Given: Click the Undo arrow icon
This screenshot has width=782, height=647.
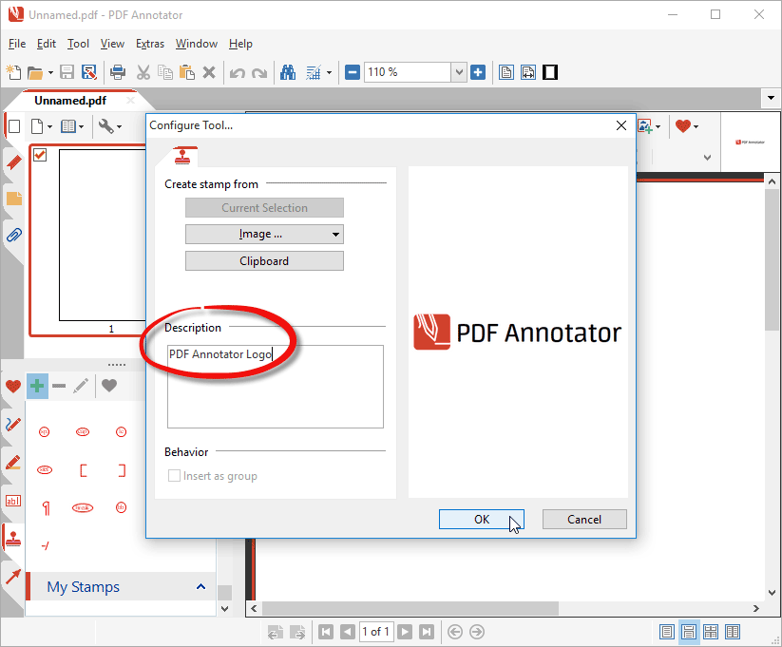Looking at the screenshot, I should pos(238,73).
